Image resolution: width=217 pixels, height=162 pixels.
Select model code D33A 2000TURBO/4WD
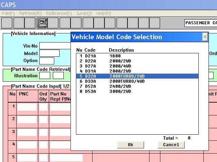[x=137, y=81]
